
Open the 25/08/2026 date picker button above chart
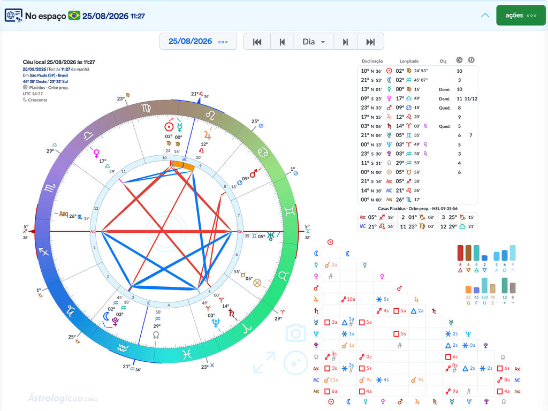pyautogui.click(x=198, y=42)
